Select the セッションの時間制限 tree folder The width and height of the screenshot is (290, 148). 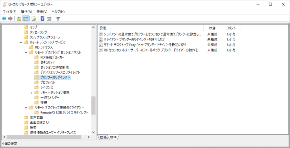coord(55,67)
